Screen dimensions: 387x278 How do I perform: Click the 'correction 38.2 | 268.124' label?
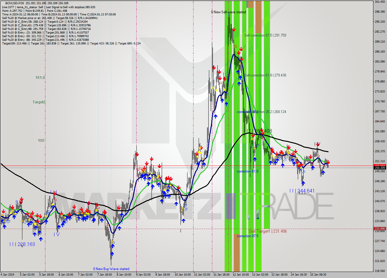265,112
